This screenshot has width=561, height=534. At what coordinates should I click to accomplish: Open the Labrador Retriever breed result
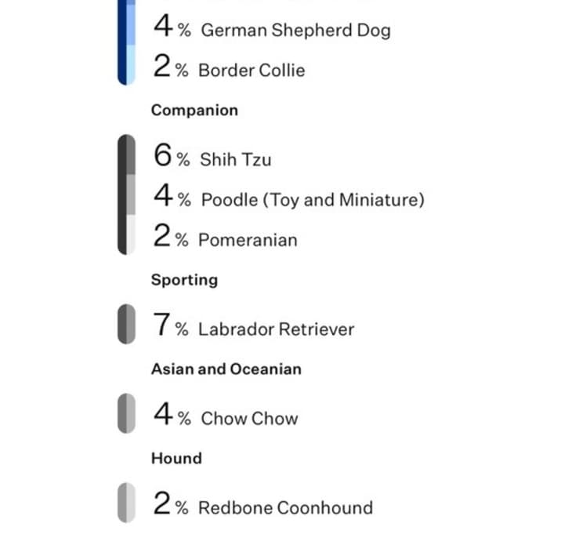[254, 325]
